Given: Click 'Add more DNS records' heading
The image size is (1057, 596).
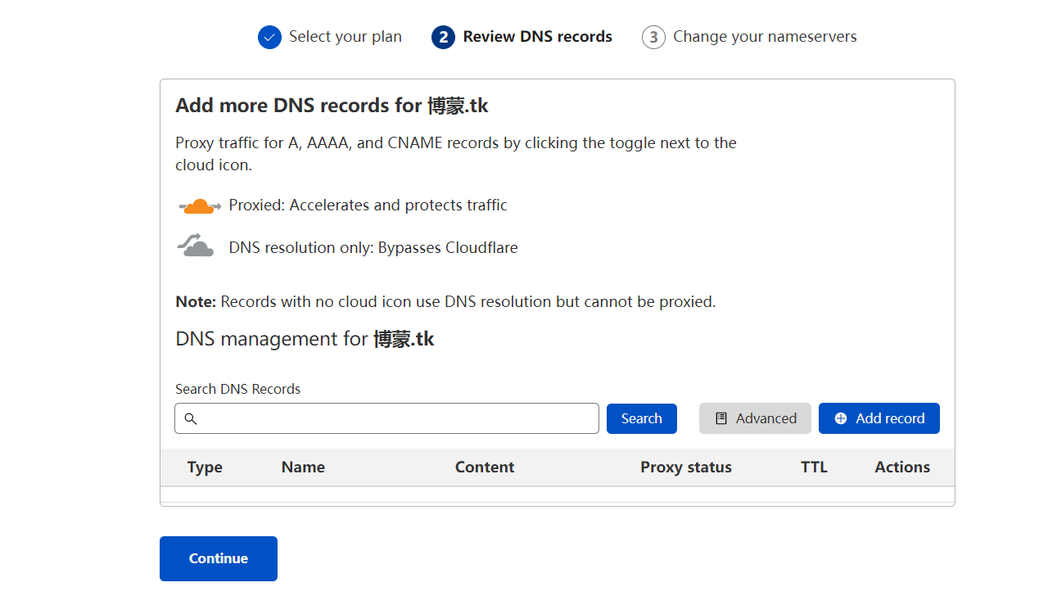Looking at the screenshot, I should click(332, 106).
